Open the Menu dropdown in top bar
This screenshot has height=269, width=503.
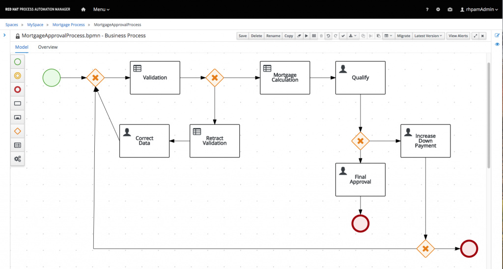pos(101,9)
